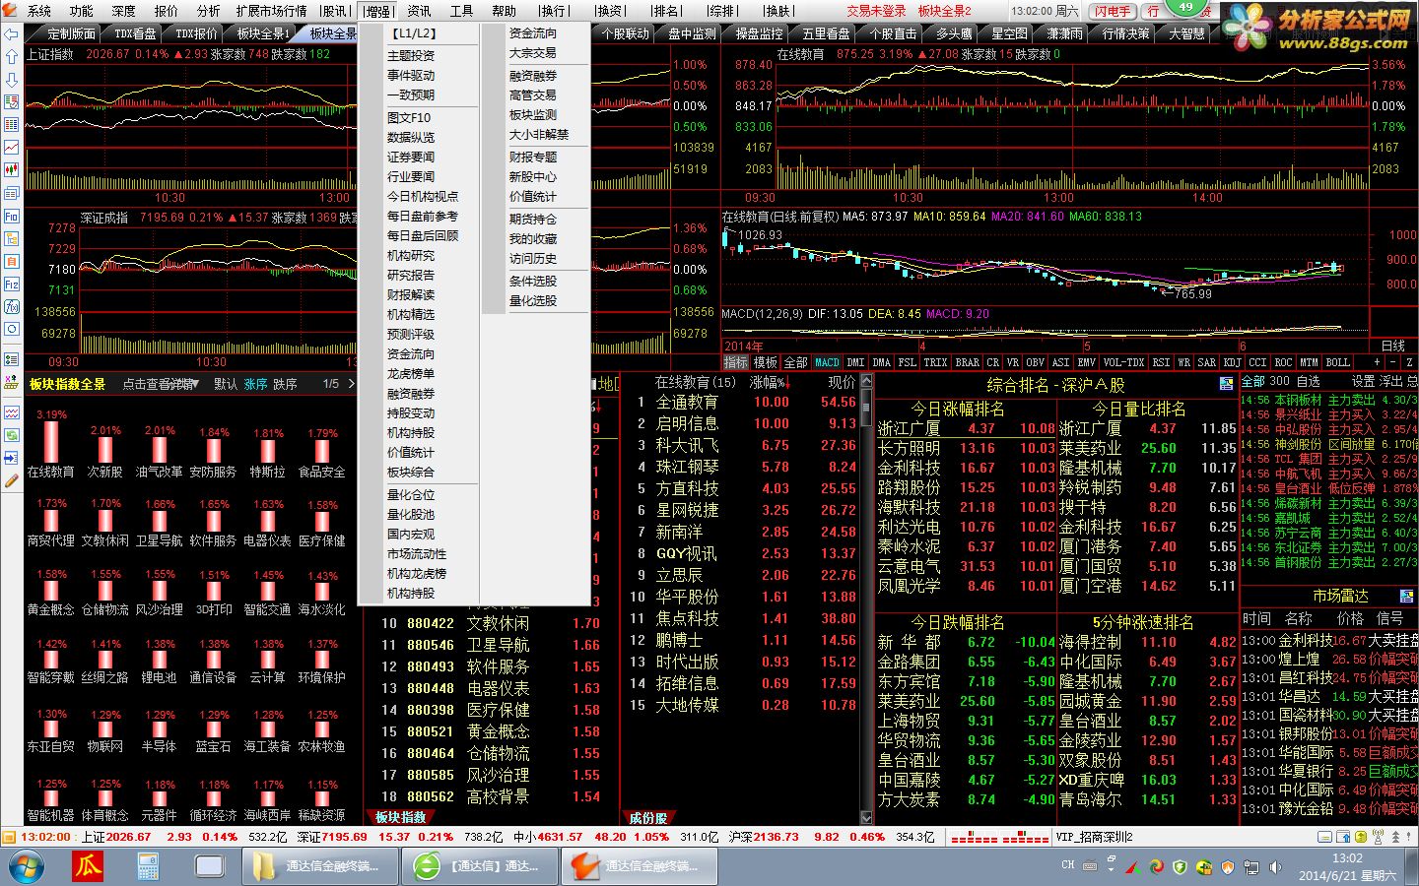Image resolution: width=1419 pixels, height=886 pixels.
Task: Open the 扩展市场行情 menu
Action: pyautogui.click(x=271, y=11)
